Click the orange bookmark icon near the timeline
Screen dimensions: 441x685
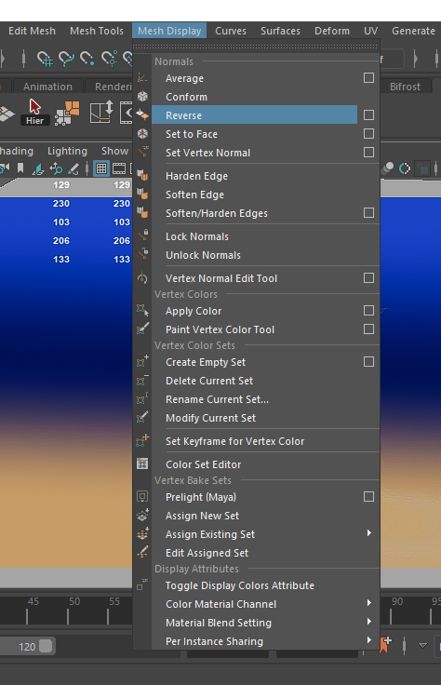point(385,644)
